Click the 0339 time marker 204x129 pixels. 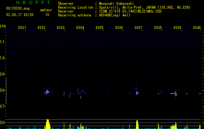pos(177,27)
